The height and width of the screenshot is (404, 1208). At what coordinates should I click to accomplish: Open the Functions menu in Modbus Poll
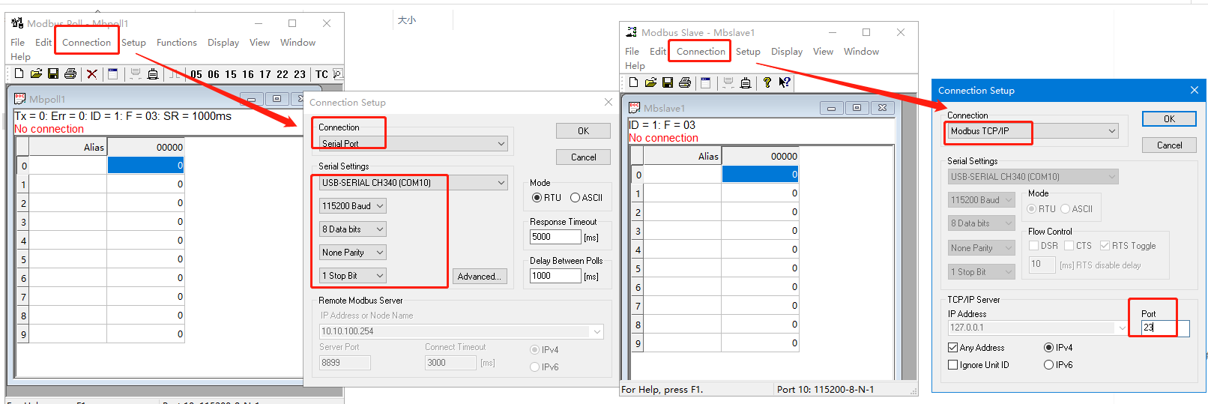(176, 43)
